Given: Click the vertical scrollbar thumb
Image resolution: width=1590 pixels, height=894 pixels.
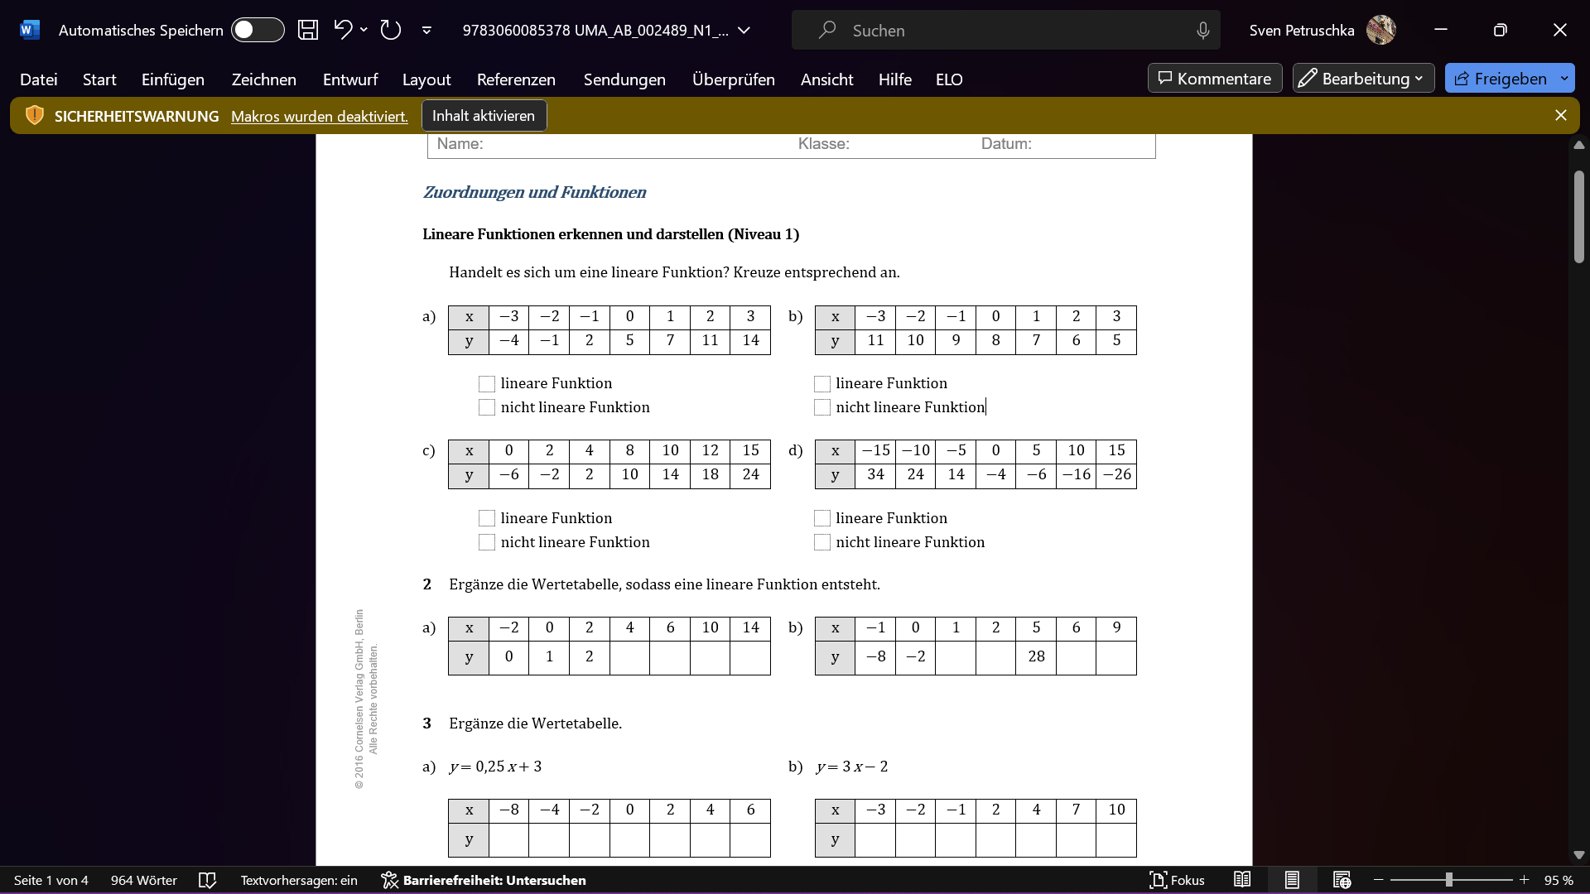Looking at the screenshot, I should [1578, 217].
